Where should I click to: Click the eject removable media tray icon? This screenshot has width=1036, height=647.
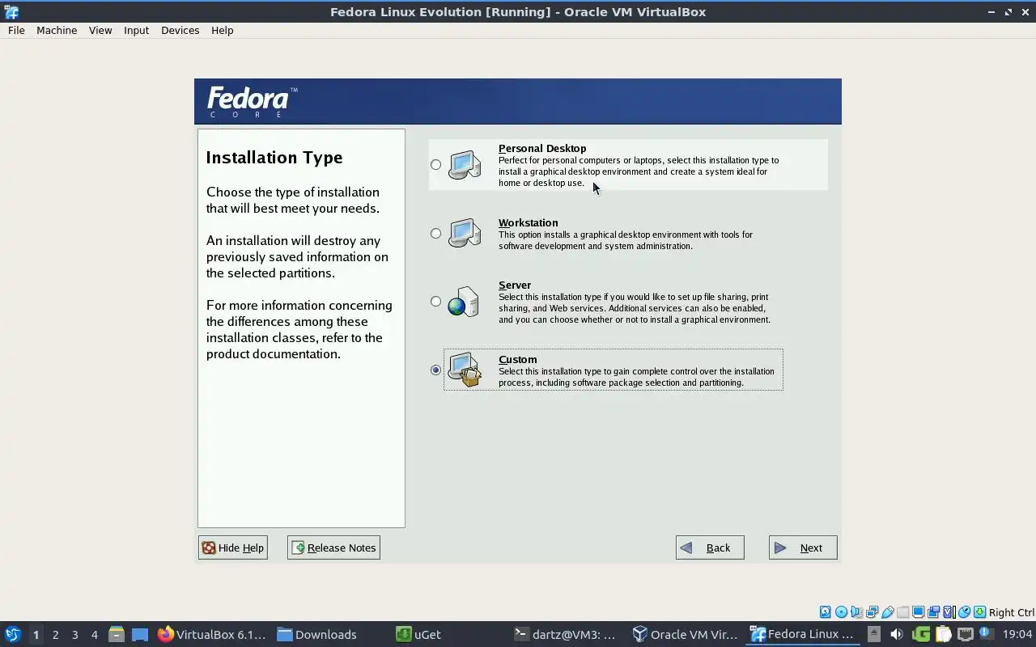(874, 634)
